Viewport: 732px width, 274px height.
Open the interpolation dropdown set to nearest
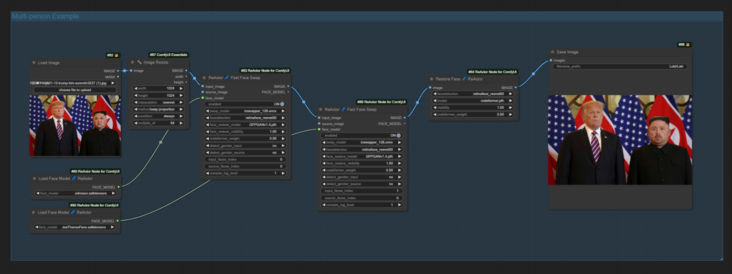[159, 102]
